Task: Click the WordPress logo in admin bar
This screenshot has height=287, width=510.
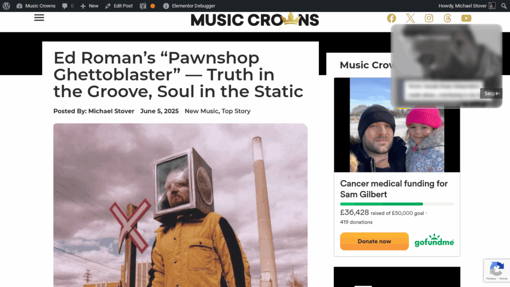Action: (6, 6)
